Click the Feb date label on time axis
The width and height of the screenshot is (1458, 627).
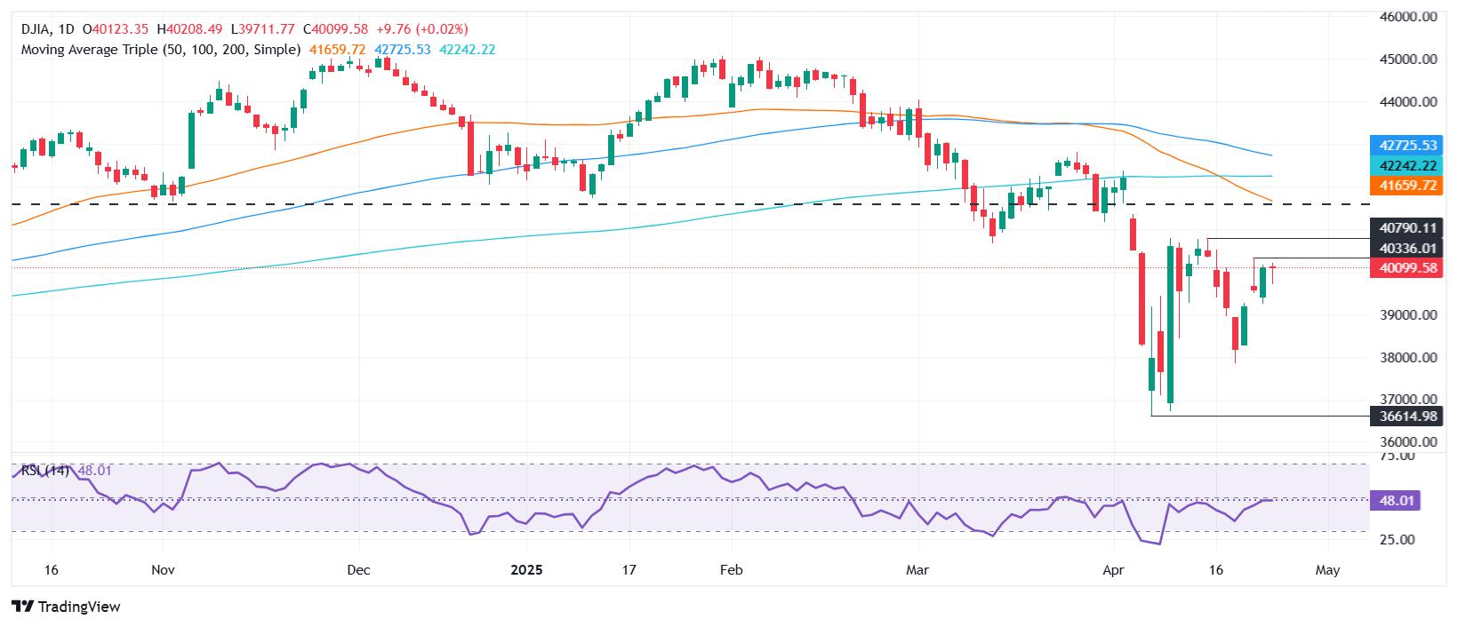tap(731, 570)
